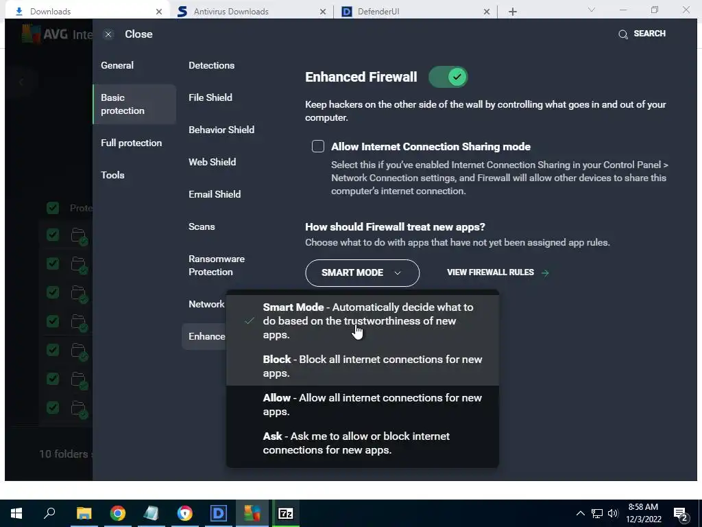Open Behavior Shield settings

click(x=221, y=130)
